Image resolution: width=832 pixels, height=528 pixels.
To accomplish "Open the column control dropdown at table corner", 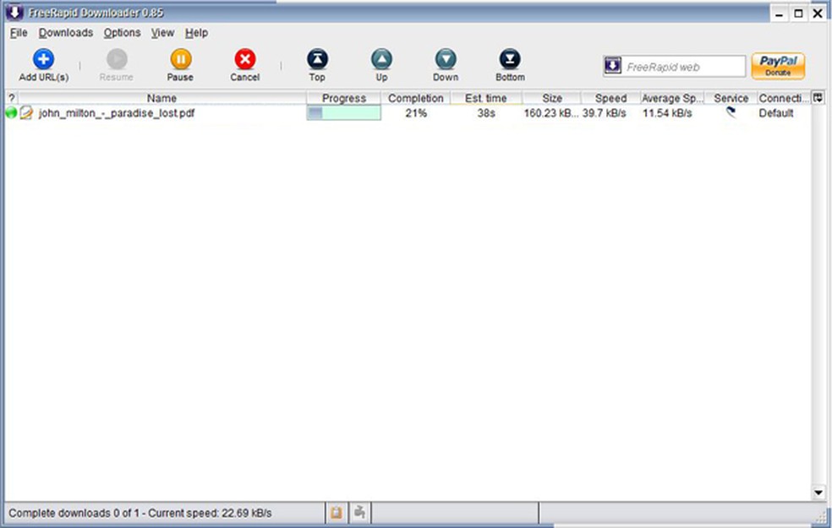I will 818,97.
